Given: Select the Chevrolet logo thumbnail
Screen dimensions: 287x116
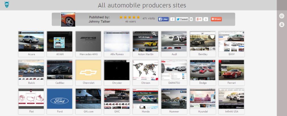Looking at the screenshot, I should (88, 70).
